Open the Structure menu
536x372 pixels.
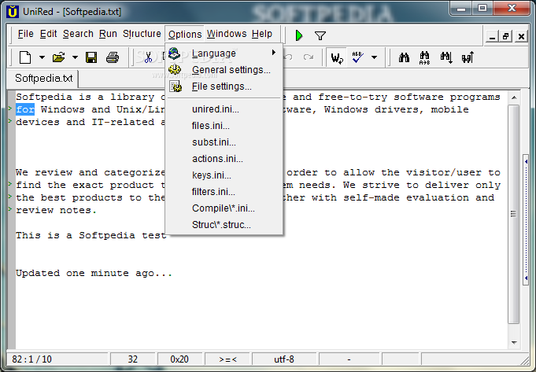point(142,34)
